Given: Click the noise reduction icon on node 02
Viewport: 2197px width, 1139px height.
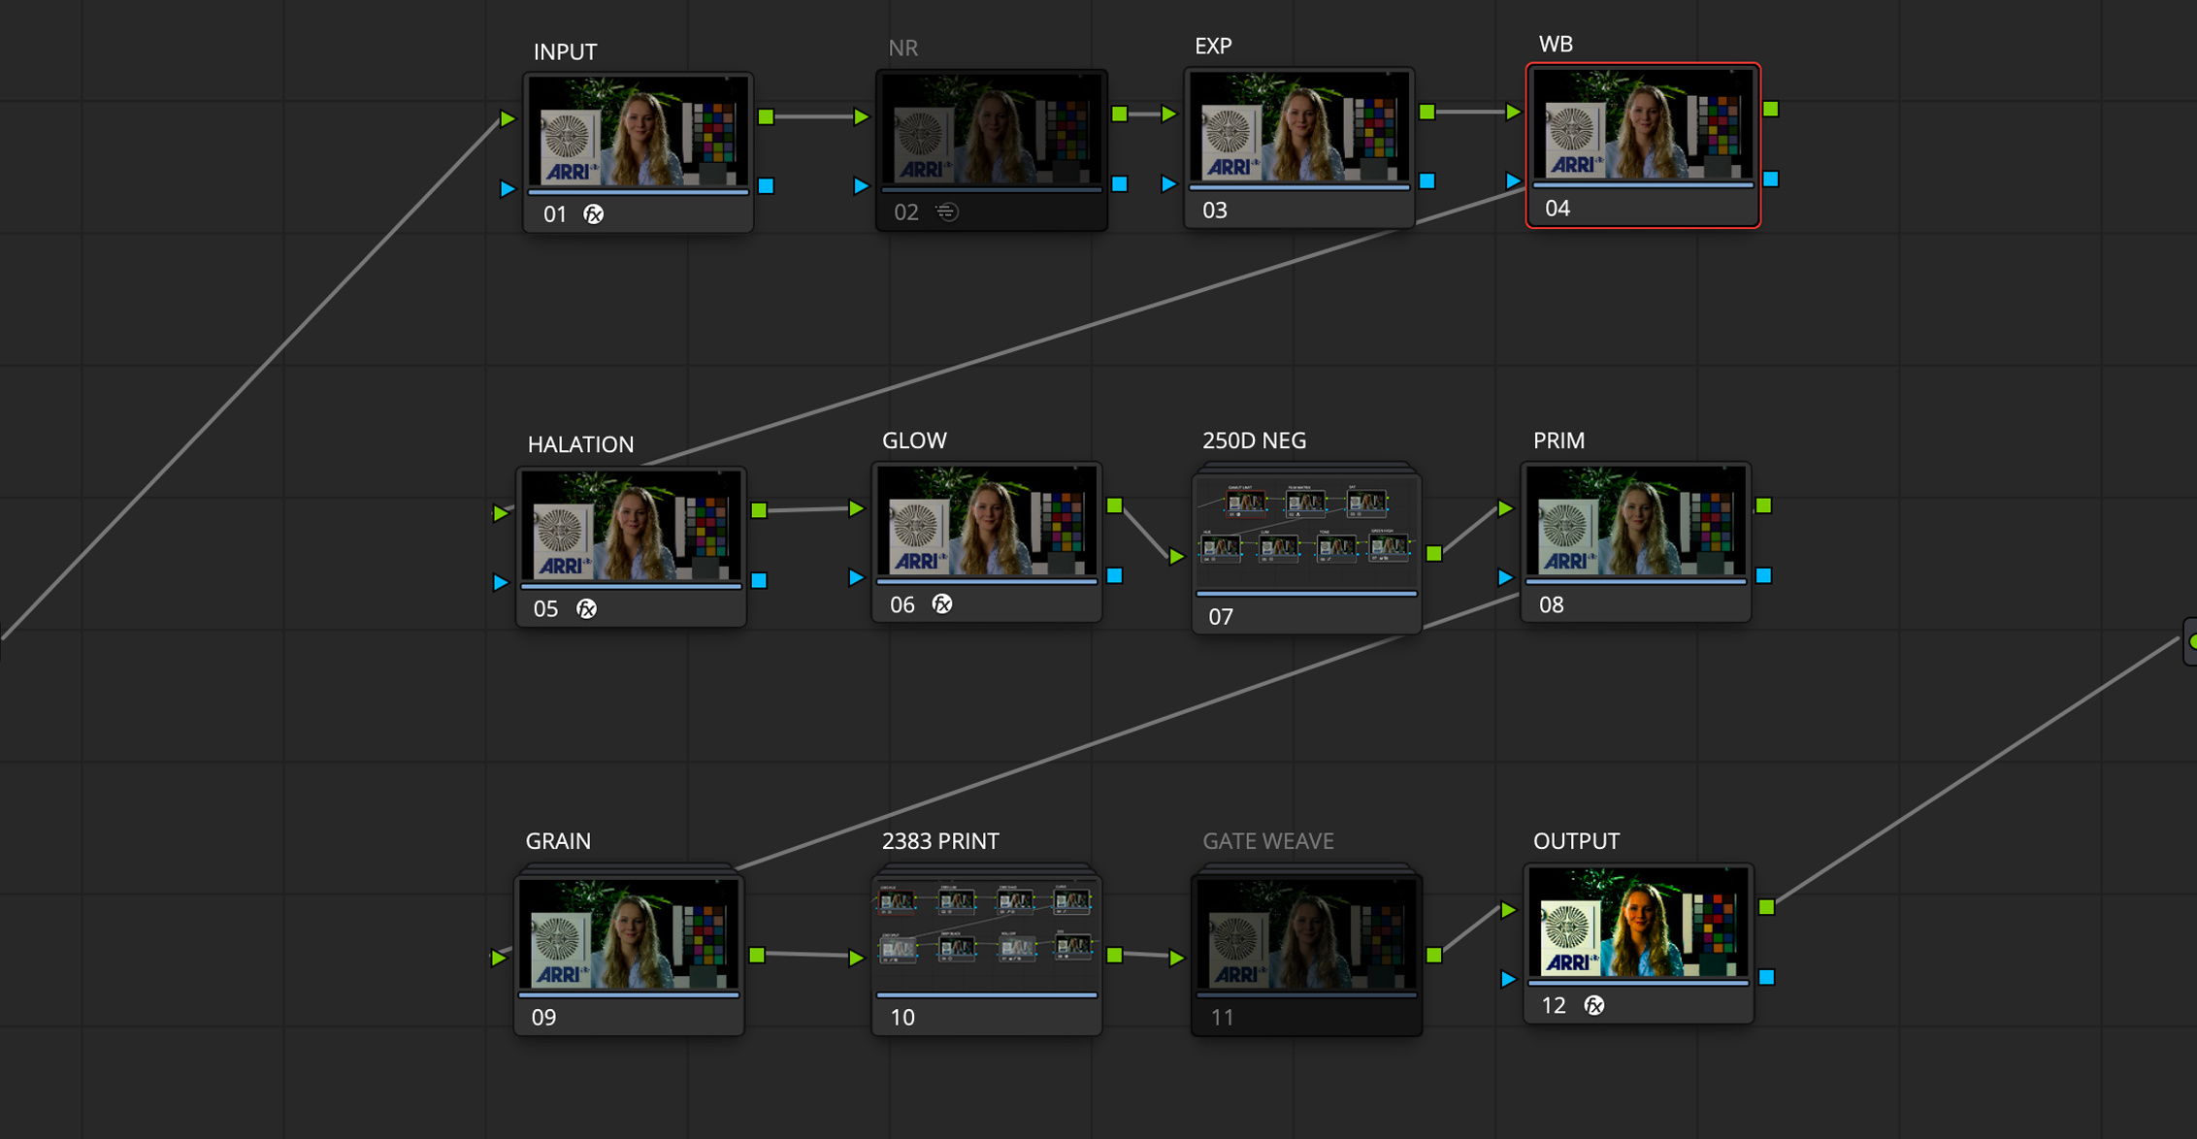Looking at the screenshot, I should (947, 212).
